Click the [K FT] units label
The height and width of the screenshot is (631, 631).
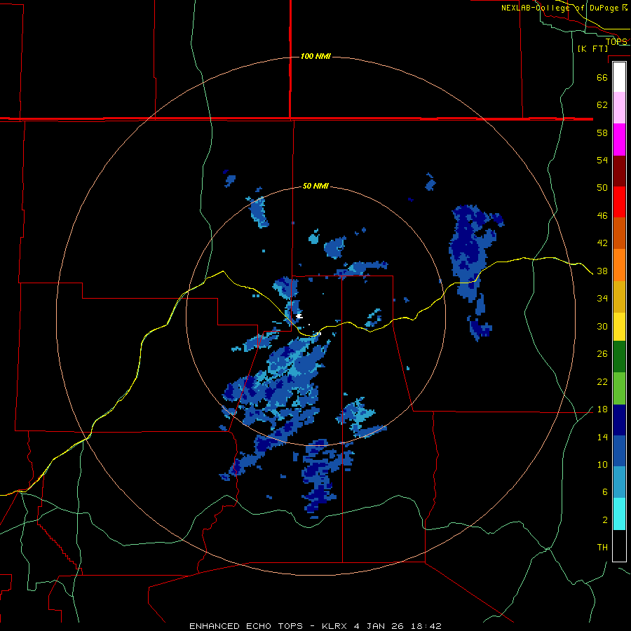coord(592,48)
